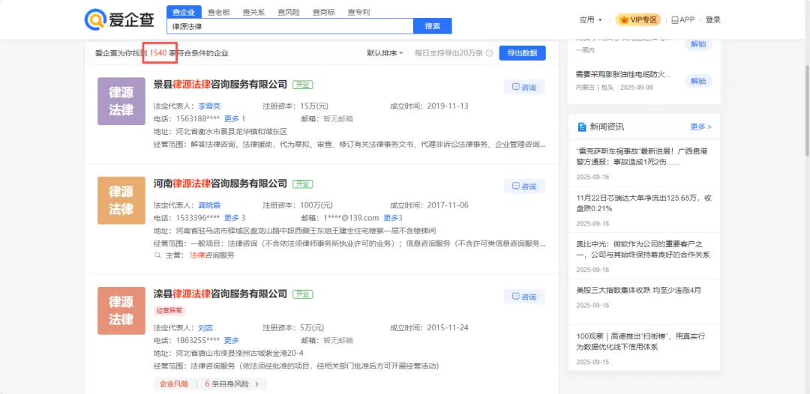The width and height of the screenshot is (810, 394).
Task: Open the 应用 dropdown menu
Action: tap(590, 20)
